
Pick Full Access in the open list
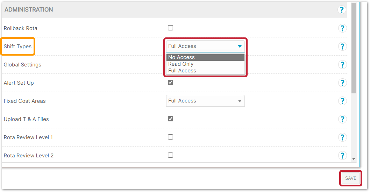182,71
